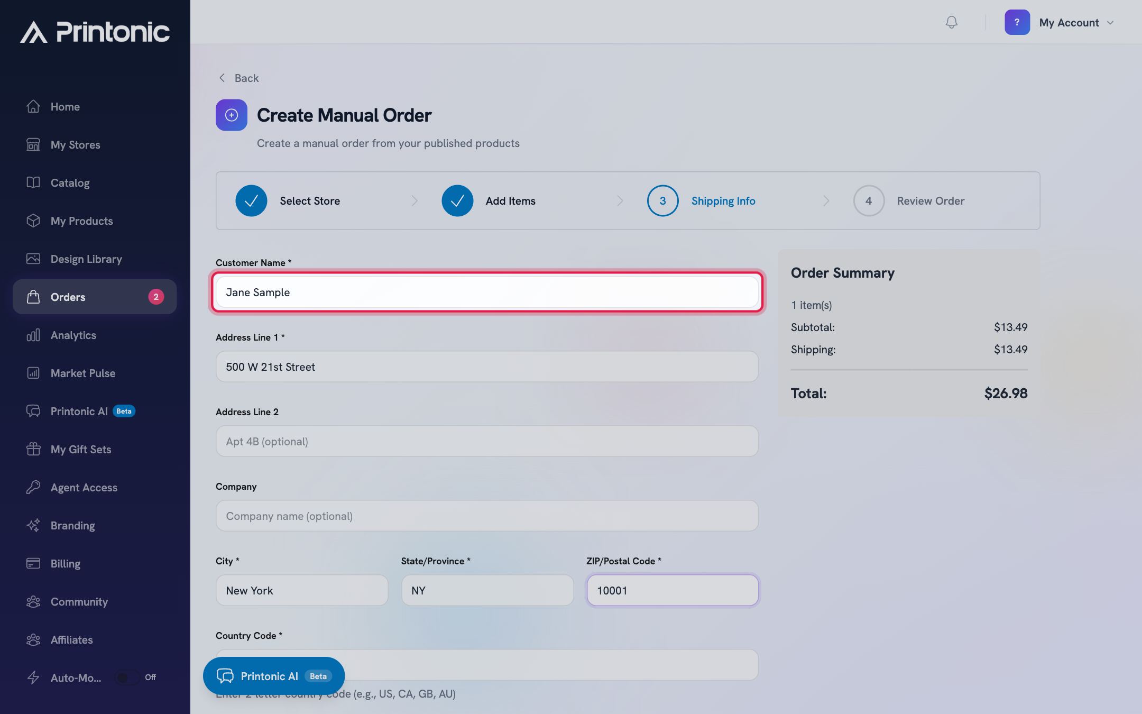Viewport: 1142px width, 714px height.
Task: Open the Printonic AI chat button
Action: [274, 676]
